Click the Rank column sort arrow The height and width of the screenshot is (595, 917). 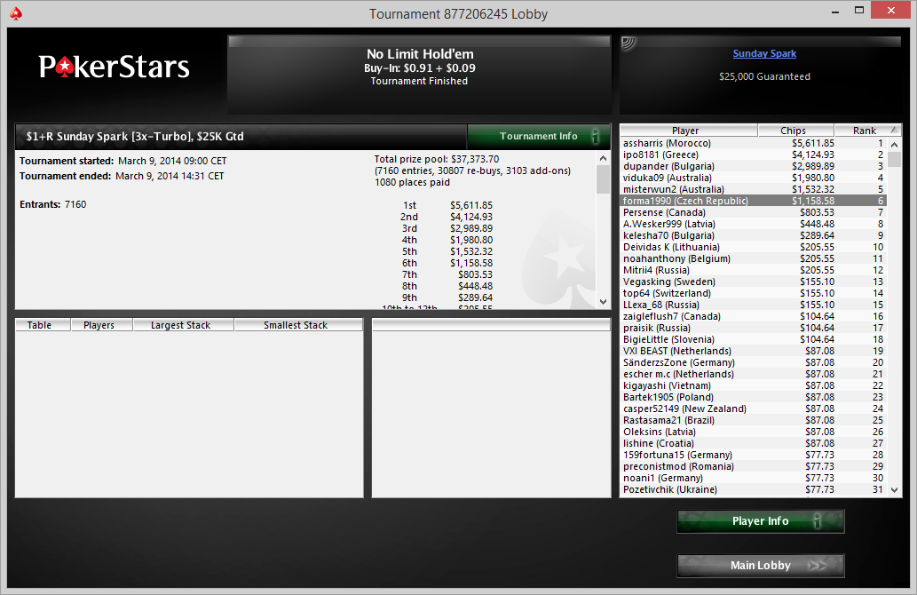pos(893,130)
